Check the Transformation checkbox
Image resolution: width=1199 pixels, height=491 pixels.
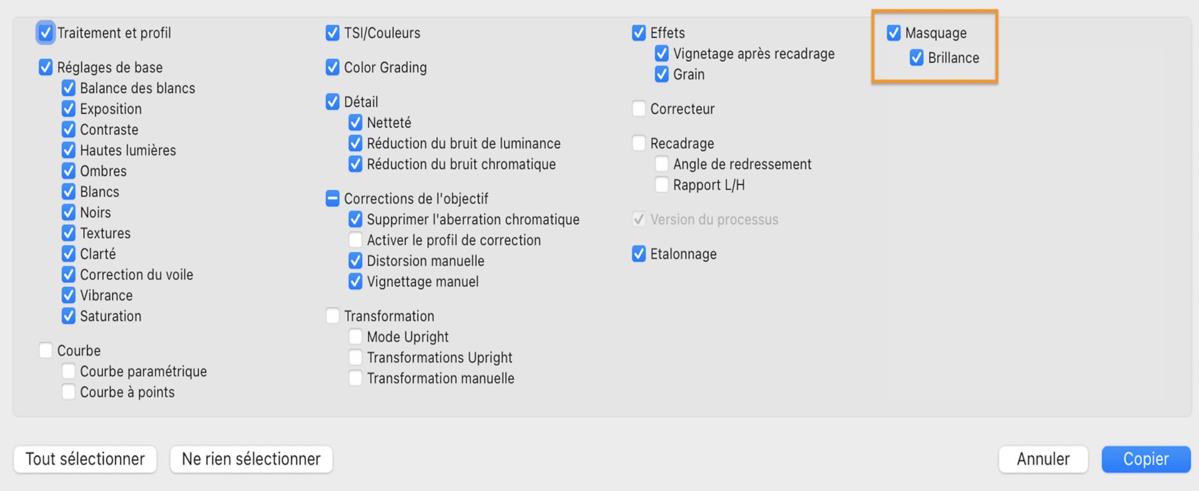click(x=332, y=316)
